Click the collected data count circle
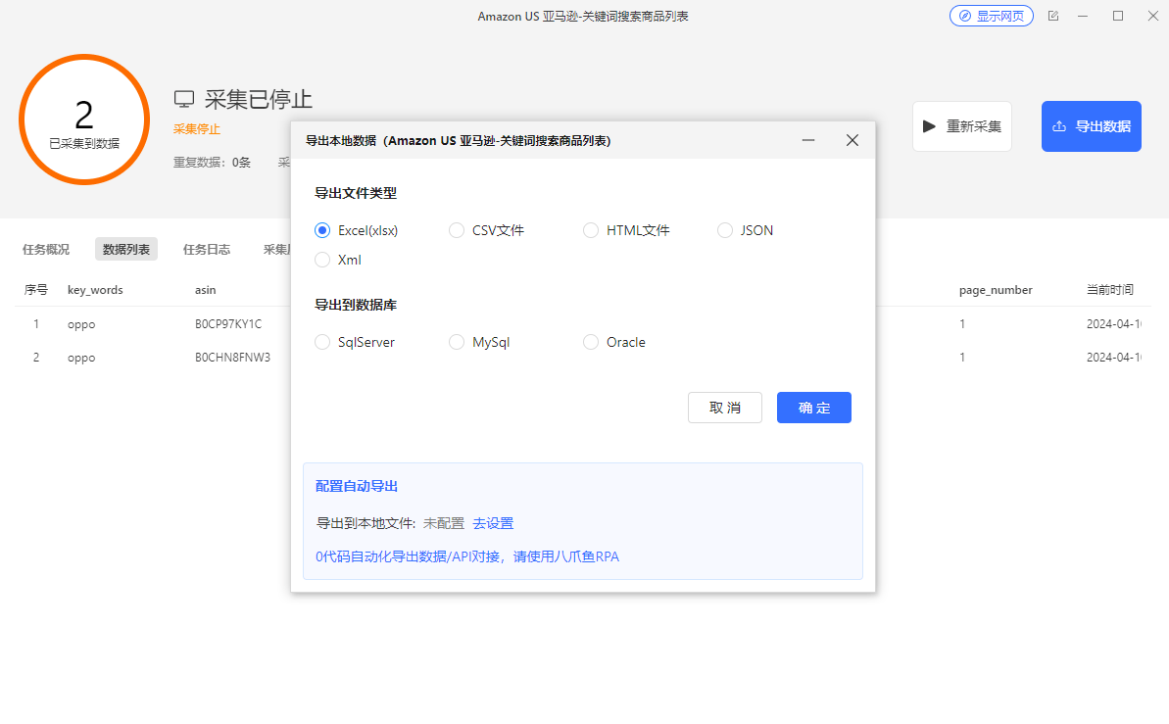 84,120
